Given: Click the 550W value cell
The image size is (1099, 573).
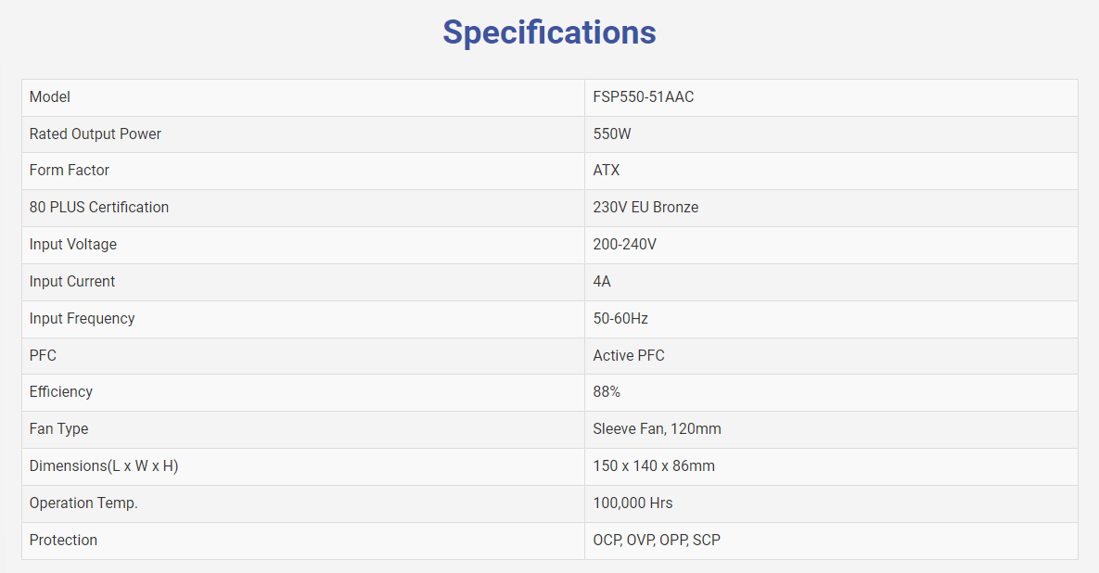Looking at the screenshot, I should click(x=612, y=134).
